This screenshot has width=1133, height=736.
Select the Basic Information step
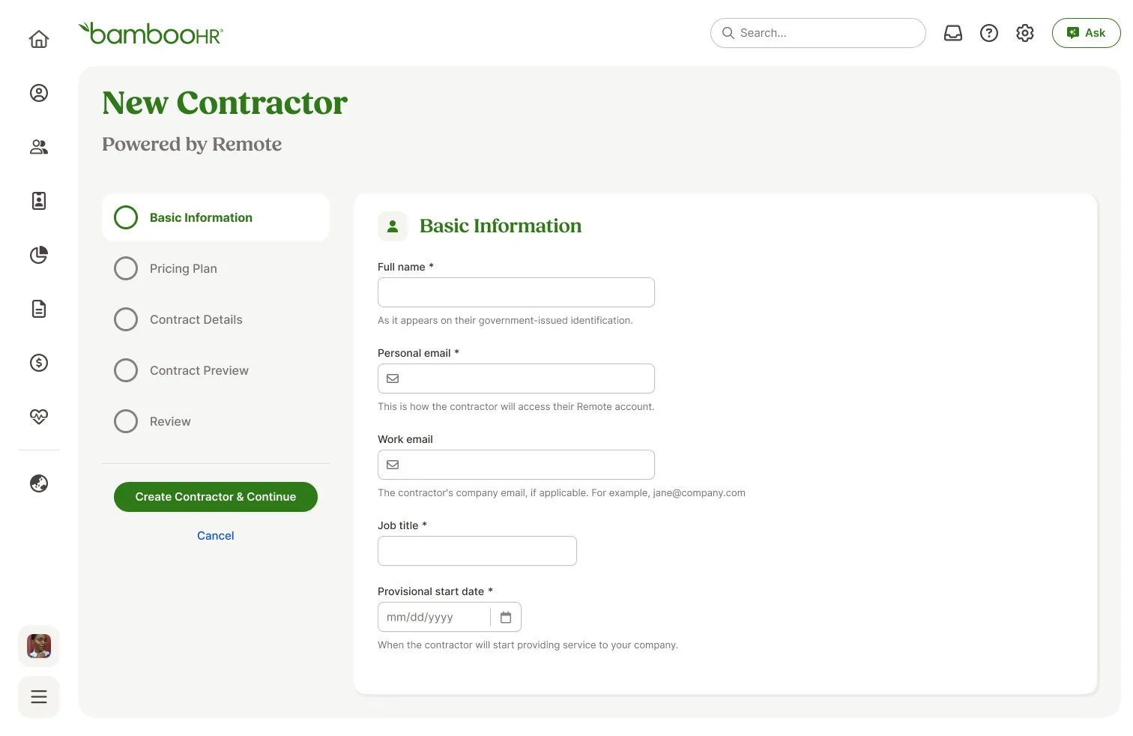point(216,217)
